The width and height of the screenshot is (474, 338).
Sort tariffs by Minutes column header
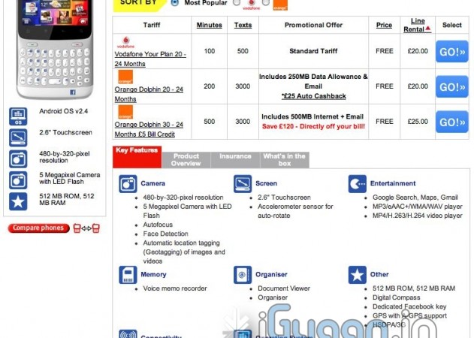[209, 25]
